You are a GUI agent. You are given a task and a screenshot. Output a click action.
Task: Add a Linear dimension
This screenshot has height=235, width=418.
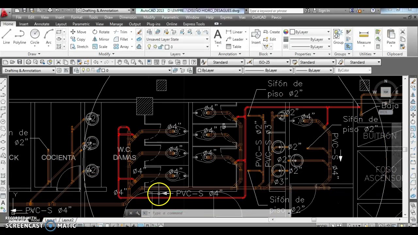(234, 32)
